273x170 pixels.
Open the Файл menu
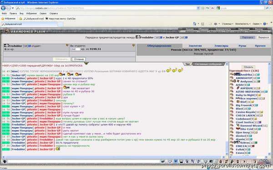click(4, 13)
